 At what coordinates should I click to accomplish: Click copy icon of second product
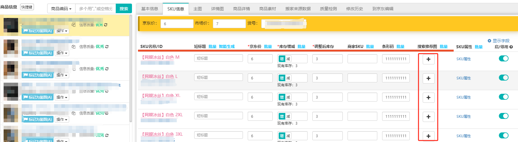[73, 47]
